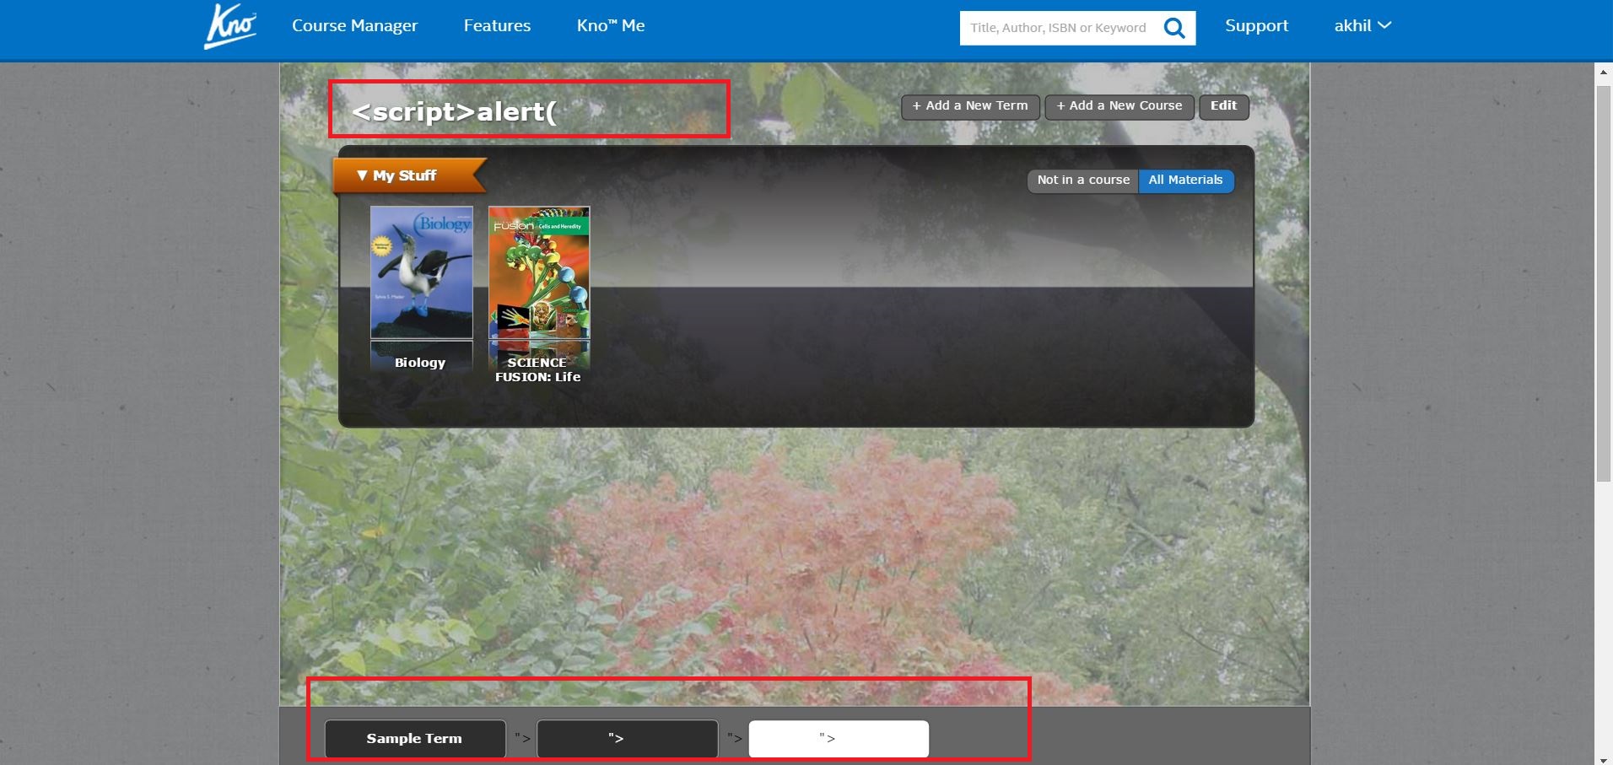Viewport: 1613px width, 765px height.
Task: Click the Edit button
Action: point(1223,106)
